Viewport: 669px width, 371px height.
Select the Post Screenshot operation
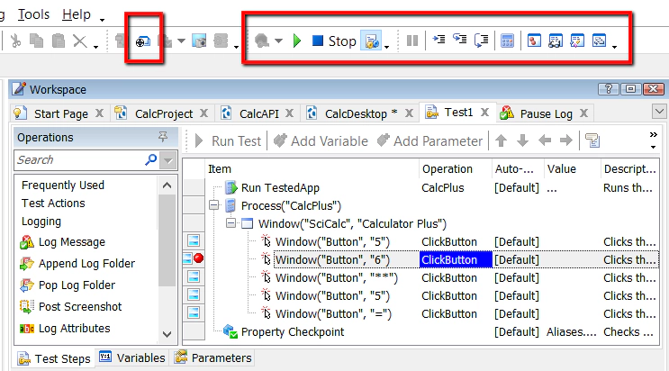70,306
